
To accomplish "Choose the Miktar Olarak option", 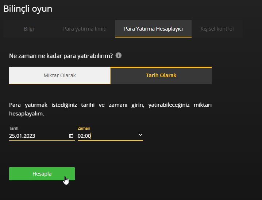I will [59, 75].
